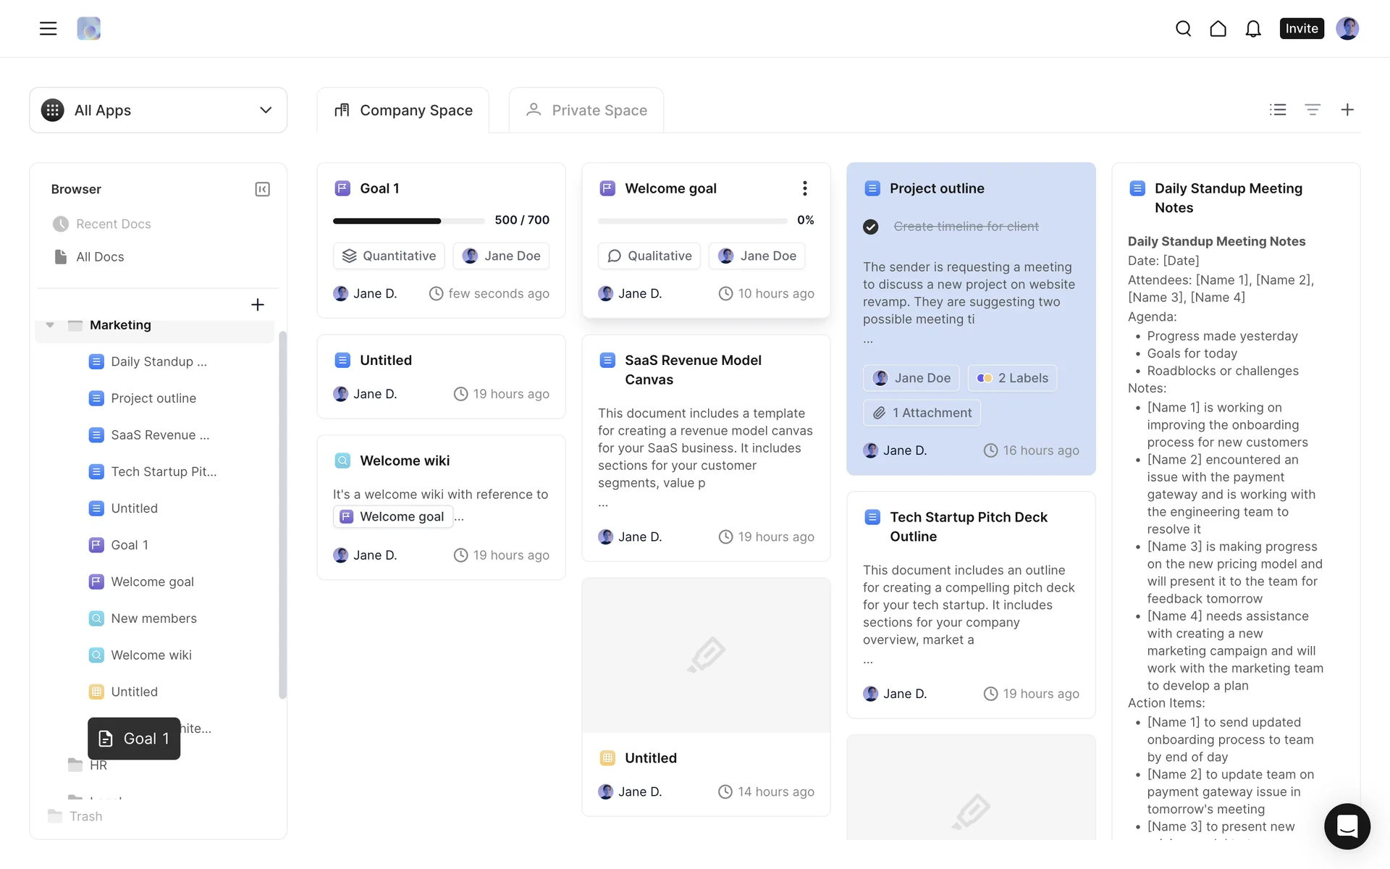Open notifications bell
The width and height of the screenshot is (1390, 869).
pos(1252,28)
